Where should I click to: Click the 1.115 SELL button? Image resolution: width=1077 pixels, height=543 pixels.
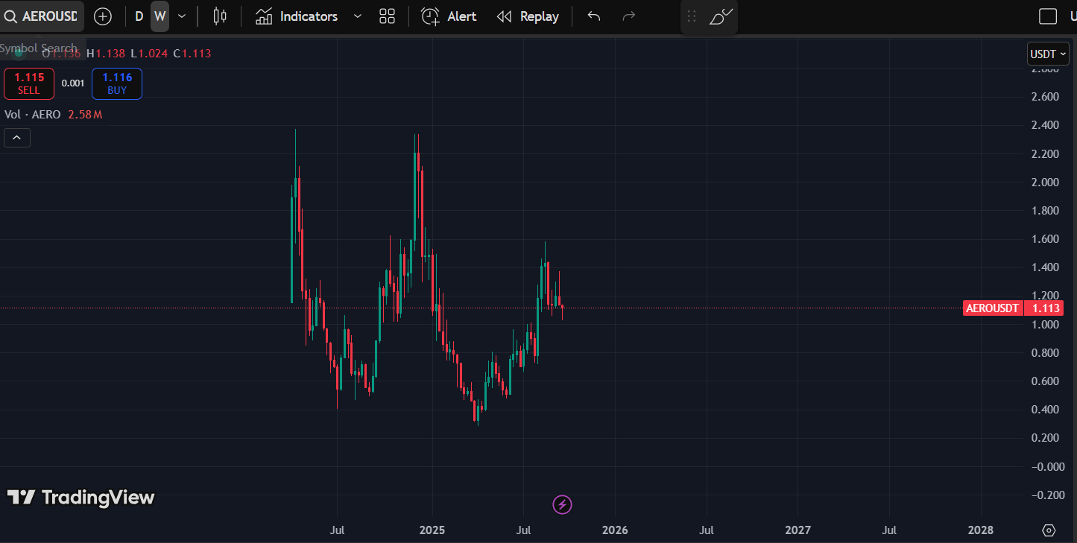(29, 83)
